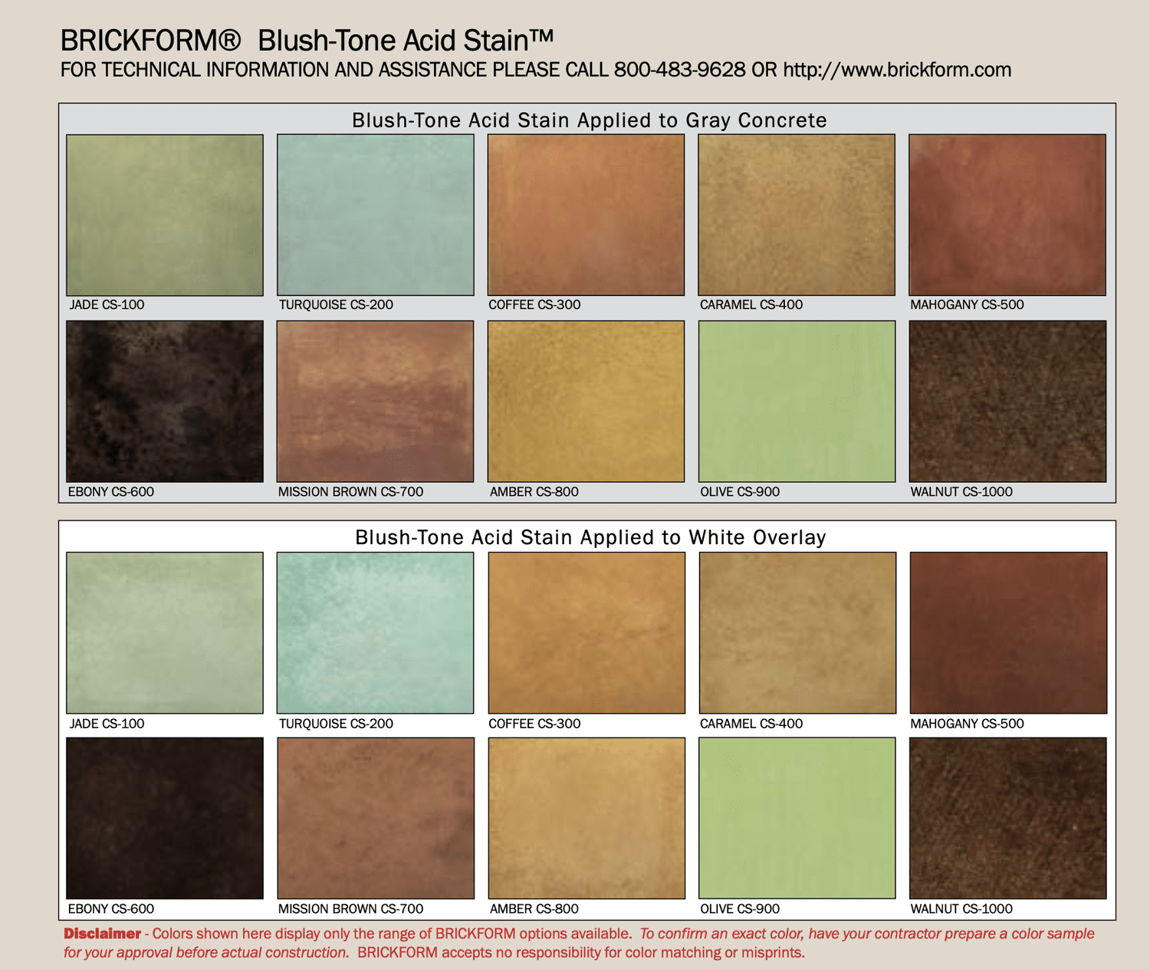Image resolution: width=1150 pixels, height=969 pixels.
Task: Click the BRICKFORM Blush-Tone Acid Stain title
Action: tap(307, 40)
